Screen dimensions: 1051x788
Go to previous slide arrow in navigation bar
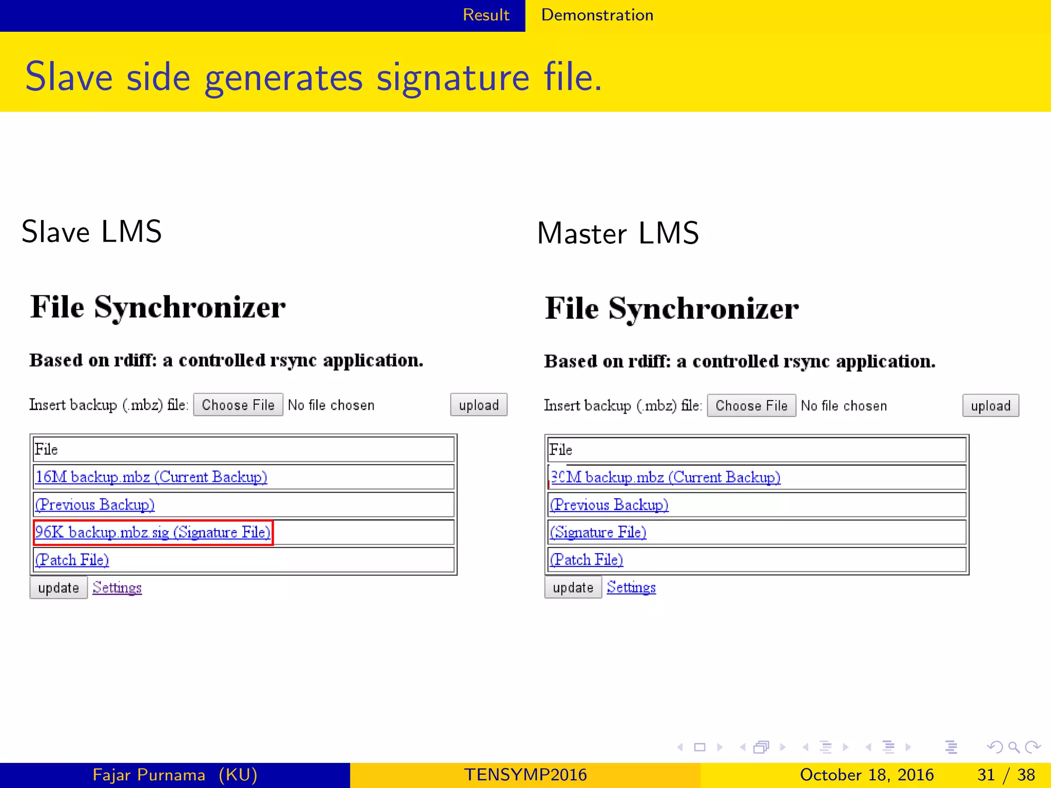click(x=680, y=747)
